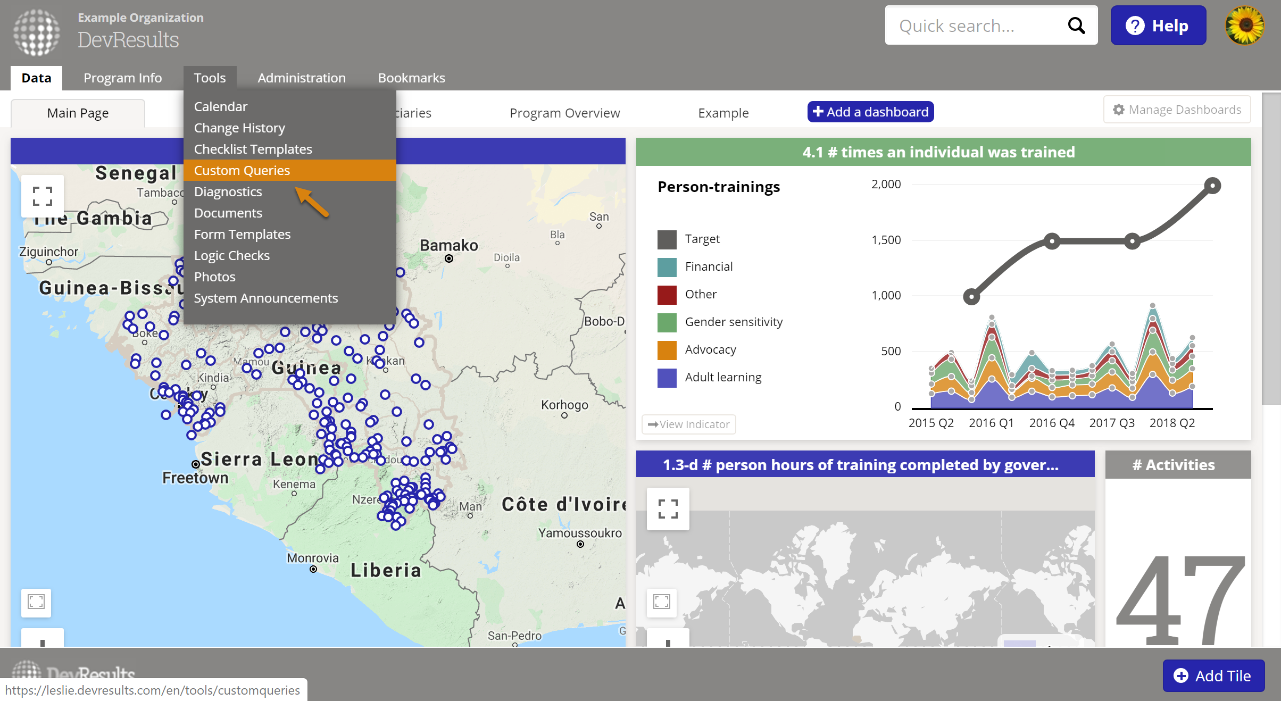
Task: Toggle the Financial legend series
Action: click(x=709, y=267)
